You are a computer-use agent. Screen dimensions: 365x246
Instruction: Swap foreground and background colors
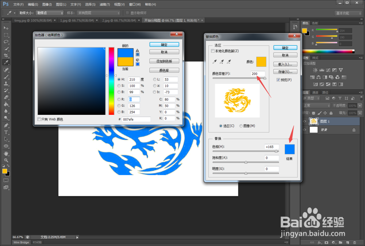tap(8, 165)
